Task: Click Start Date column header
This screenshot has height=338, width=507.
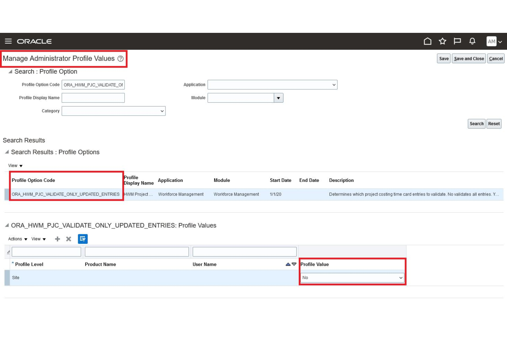Action: (281, 180)
